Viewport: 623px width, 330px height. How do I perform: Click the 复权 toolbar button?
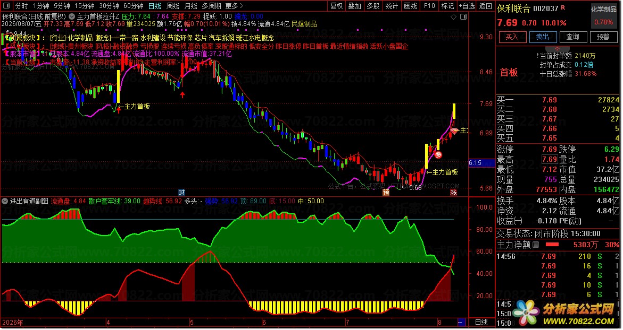coord(337,6)
